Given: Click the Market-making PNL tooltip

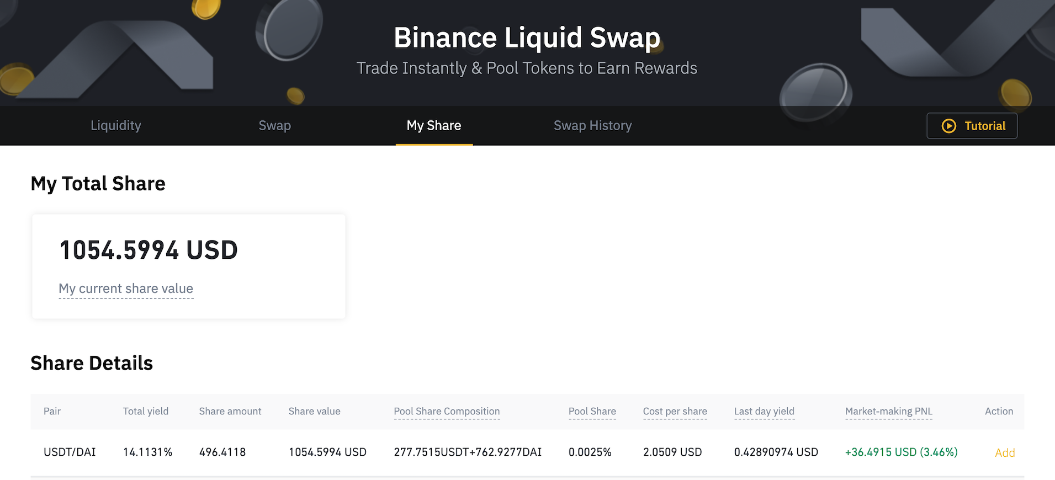Looking at the screenshot, I should pyautogui.click(x=888, y=412).
